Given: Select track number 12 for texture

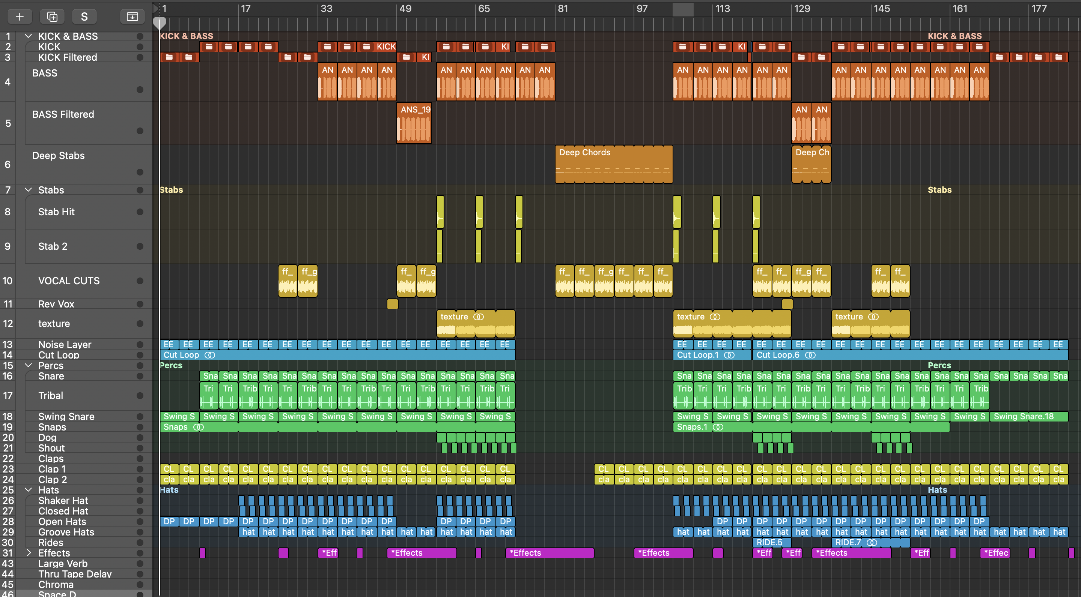Looking at the screenshot, I should pyautogui.click(x=8, y=324).
